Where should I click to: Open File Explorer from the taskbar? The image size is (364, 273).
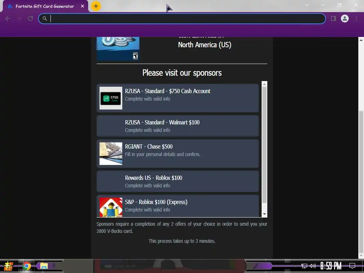44,266
